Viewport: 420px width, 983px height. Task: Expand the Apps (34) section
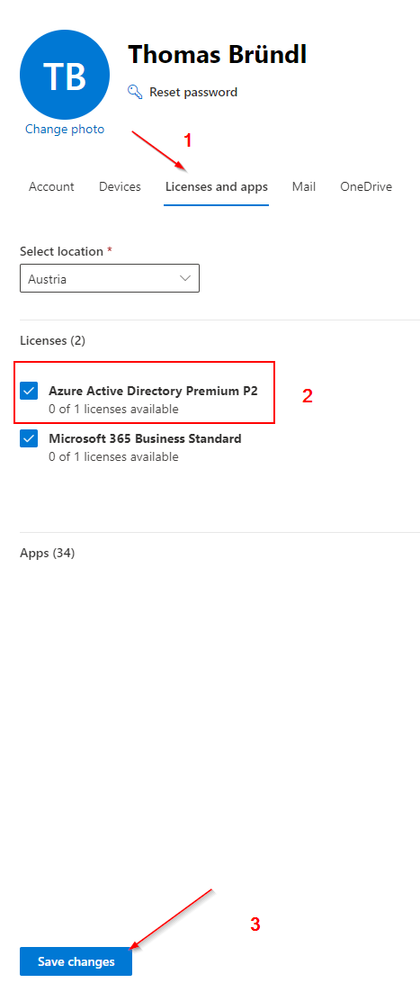(x=48, y=554)
